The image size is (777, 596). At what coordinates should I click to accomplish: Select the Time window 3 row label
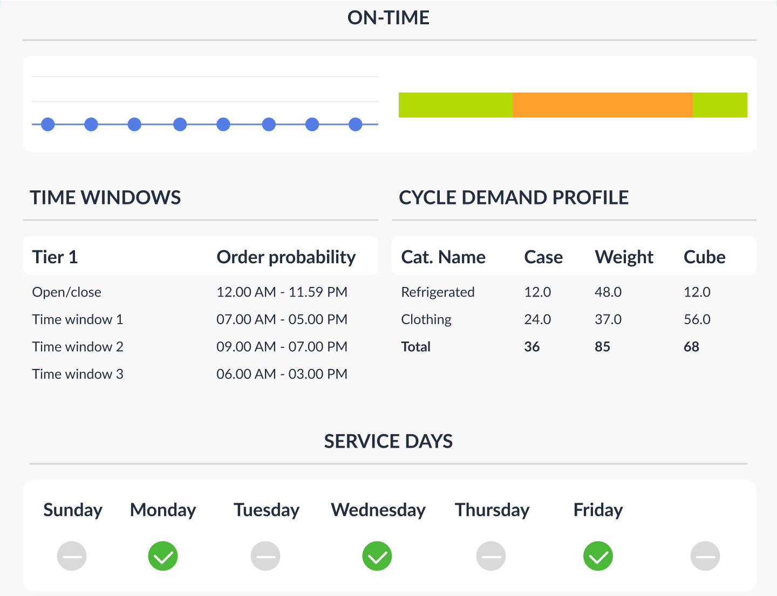78,374
